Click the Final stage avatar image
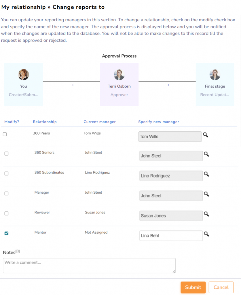The height and width of the screenshot is (295, 241). pos(215,75)
